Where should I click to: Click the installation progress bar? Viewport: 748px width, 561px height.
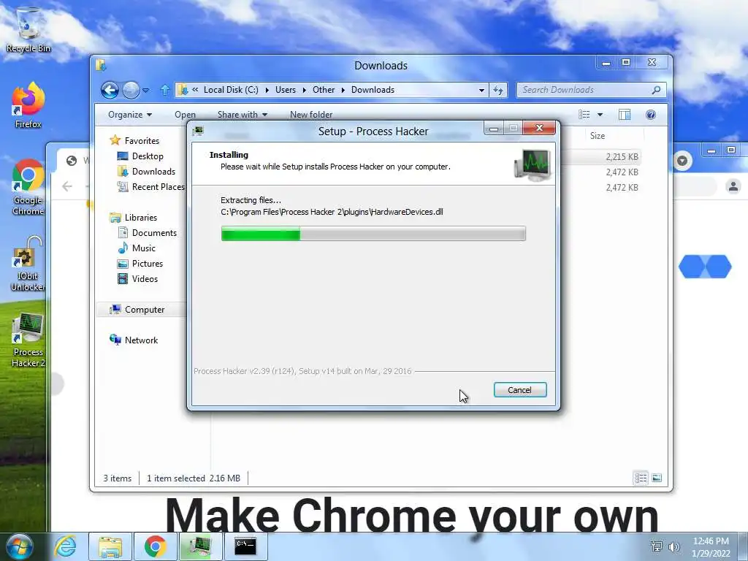point(373,234)
